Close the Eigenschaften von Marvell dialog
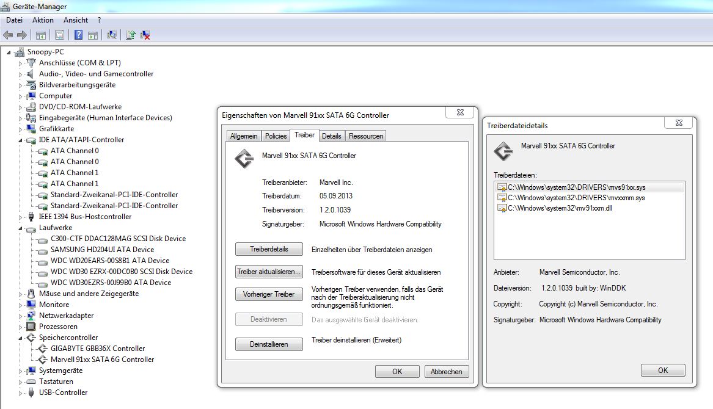The image size is (713, 409). point(459,112)
